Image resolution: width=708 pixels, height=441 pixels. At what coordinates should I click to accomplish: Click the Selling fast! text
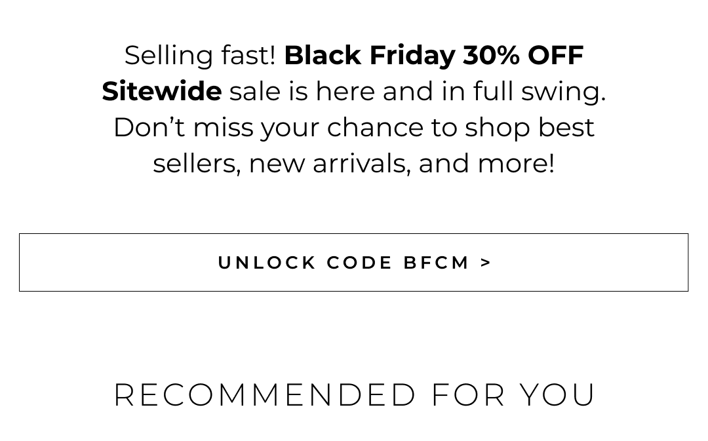(201, 55)
